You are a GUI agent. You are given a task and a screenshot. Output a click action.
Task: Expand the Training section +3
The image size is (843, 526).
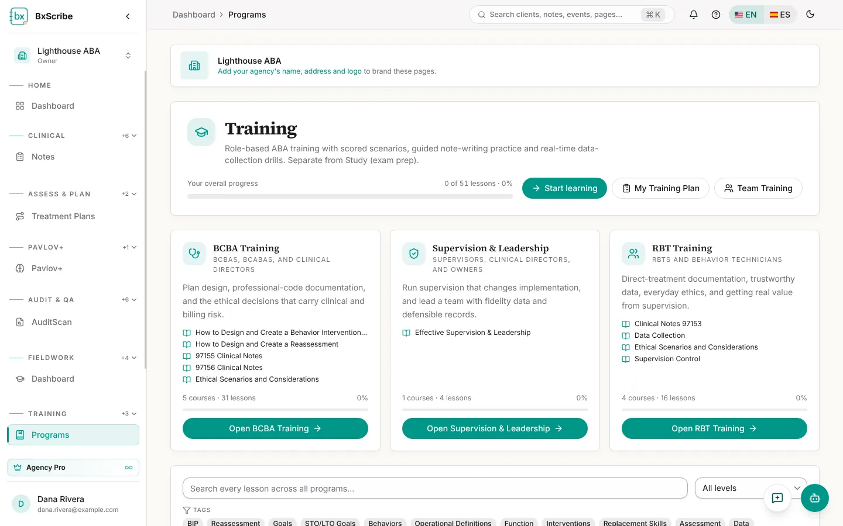129,414
